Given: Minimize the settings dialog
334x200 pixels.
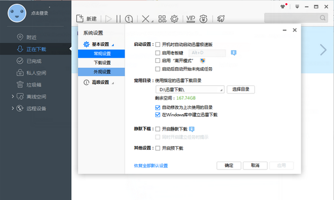Looking at the screenshot, I should coord(284,30).
